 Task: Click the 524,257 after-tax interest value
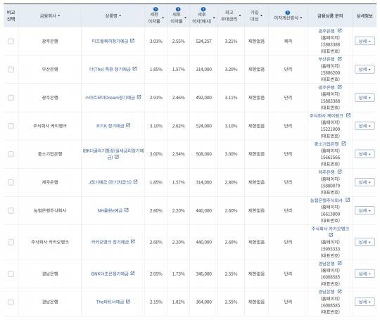pyautogui.click(x=203, y=41)
